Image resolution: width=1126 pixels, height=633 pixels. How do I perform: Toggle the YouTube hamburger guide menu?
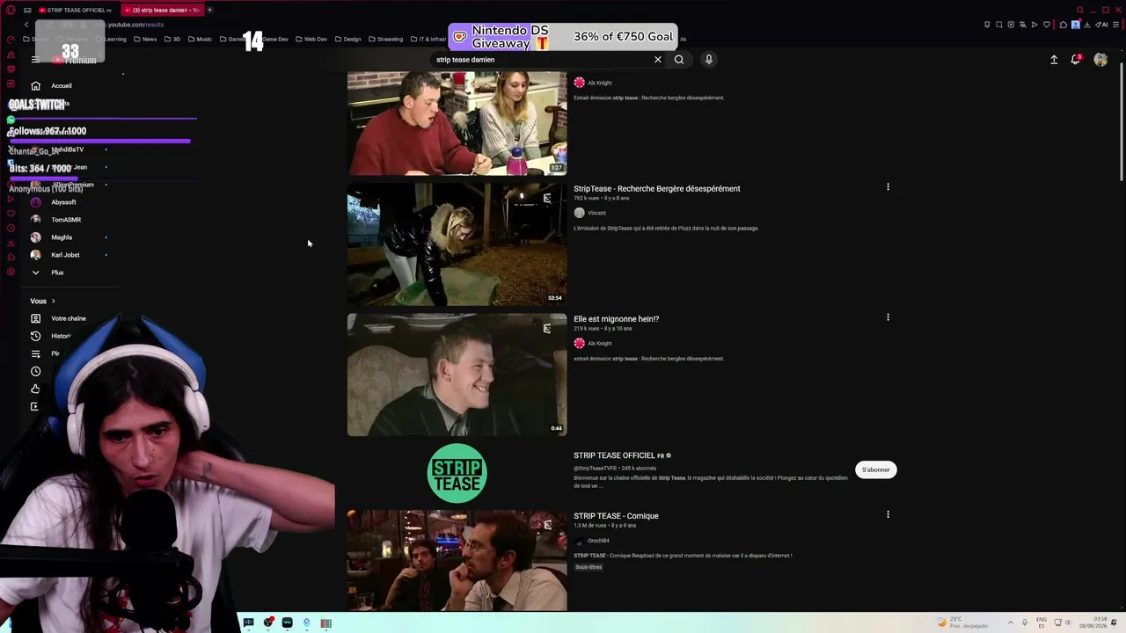(x=35, y=60)
